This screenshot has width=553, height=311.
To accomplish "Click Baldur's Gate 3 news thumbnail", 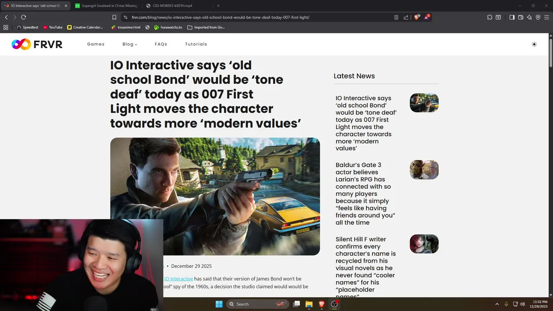I will pyautogui.click(x=424, y=170).
